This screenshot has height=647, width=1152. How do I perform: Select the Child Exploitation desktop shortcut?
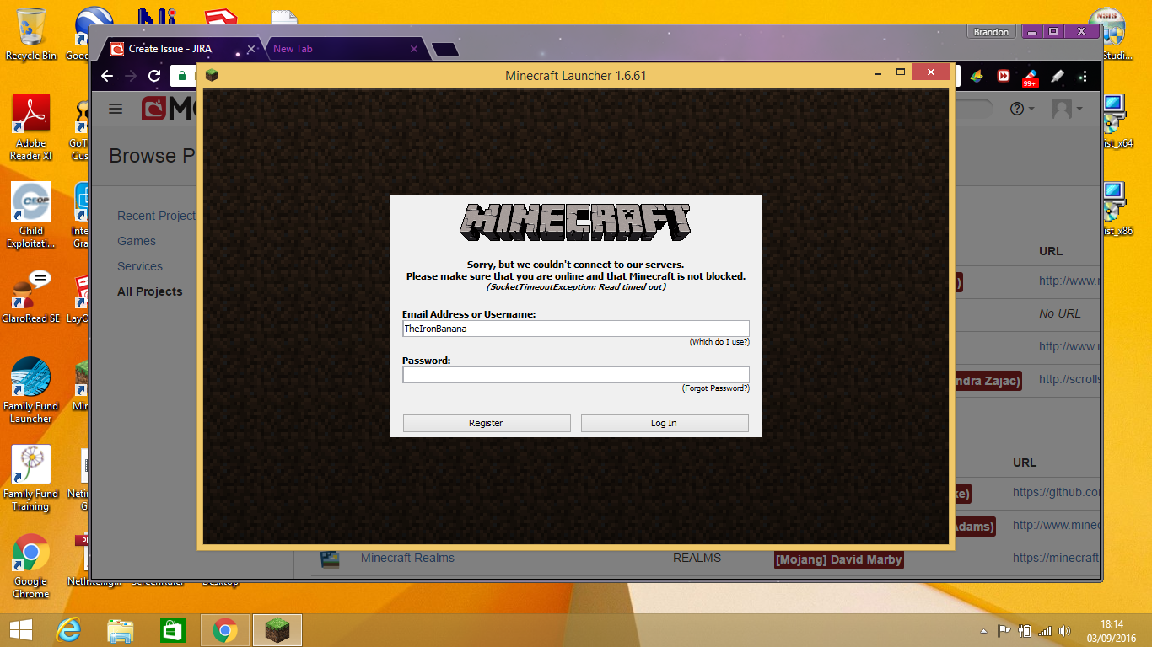pos(31,215)
